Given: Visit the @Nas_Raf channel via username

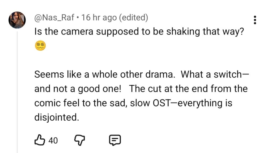Looking at the screenshot, I should pos(54,18).
